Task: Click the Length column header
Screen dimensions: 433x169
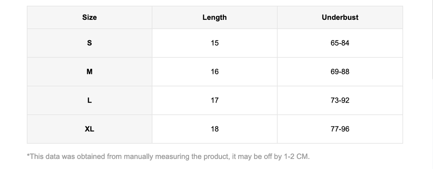Action: point(214,17)
